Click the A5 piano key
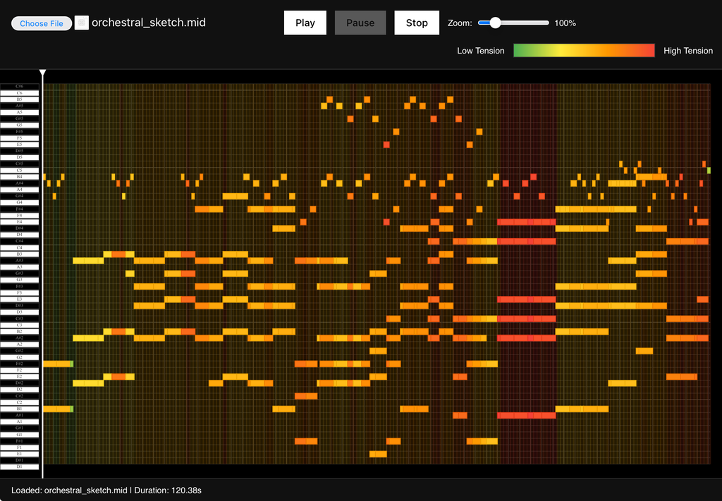 pyautogui.click(x=19, y=112)
